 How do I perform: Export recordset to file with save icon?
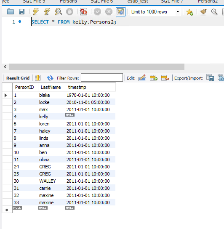[210, 78]
